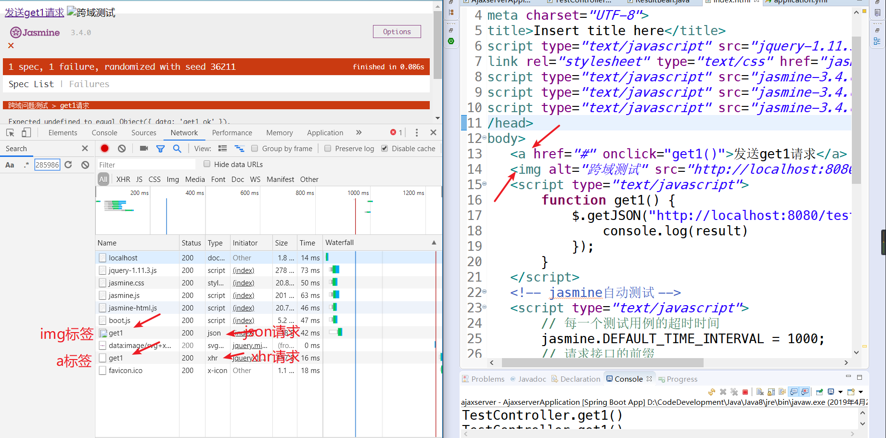The width and height of the screenshot is (886, 438).
Task: Click the refresh search icon
Action: 68,165
